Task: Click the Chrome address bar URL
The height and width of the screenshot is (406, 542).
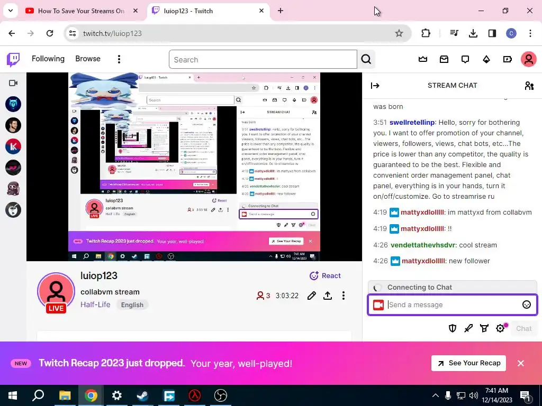Action: coord(112,33)
